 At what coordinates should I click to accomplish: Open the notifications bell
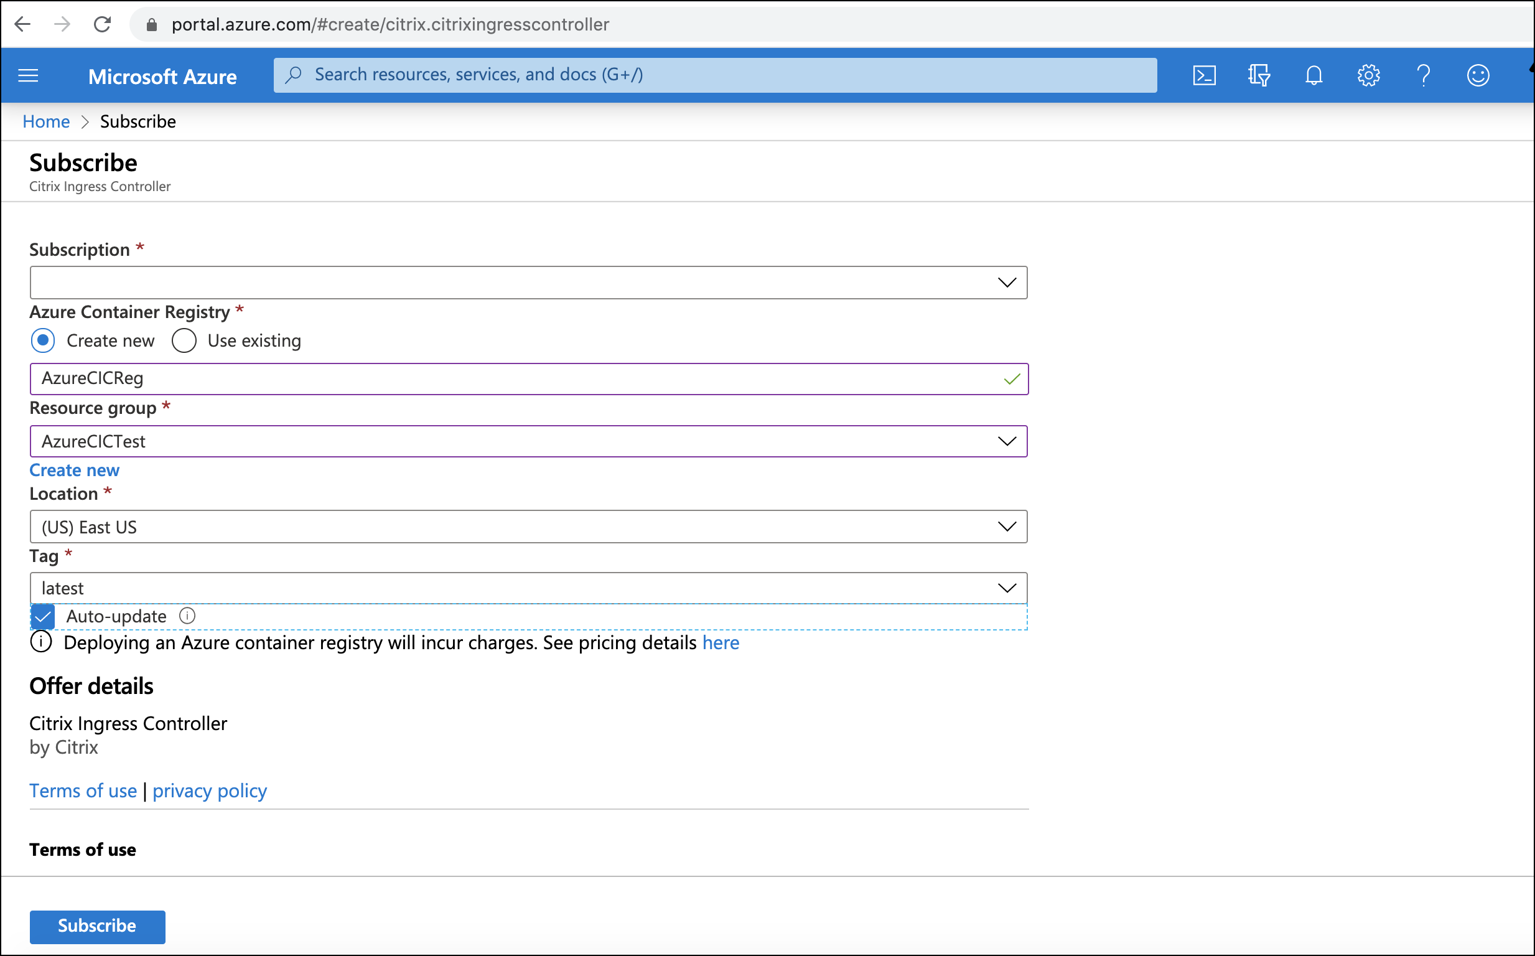[1314, 76]
